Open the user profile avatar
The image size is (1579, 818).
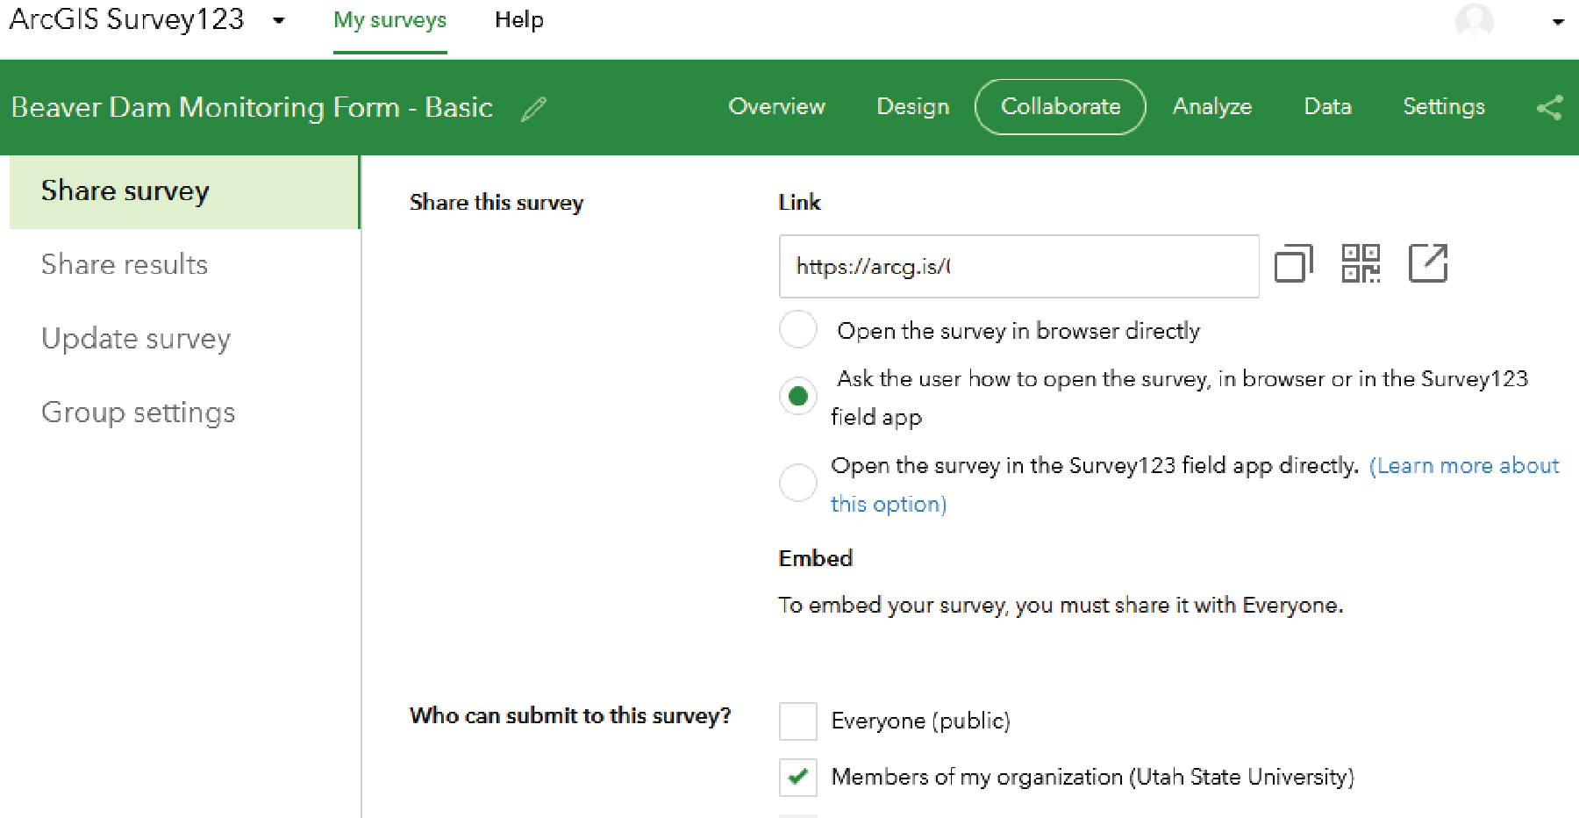coord(1475,21)
